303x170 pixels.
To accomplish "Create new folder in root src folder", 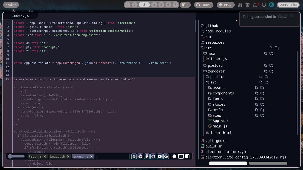I will 277,48.
